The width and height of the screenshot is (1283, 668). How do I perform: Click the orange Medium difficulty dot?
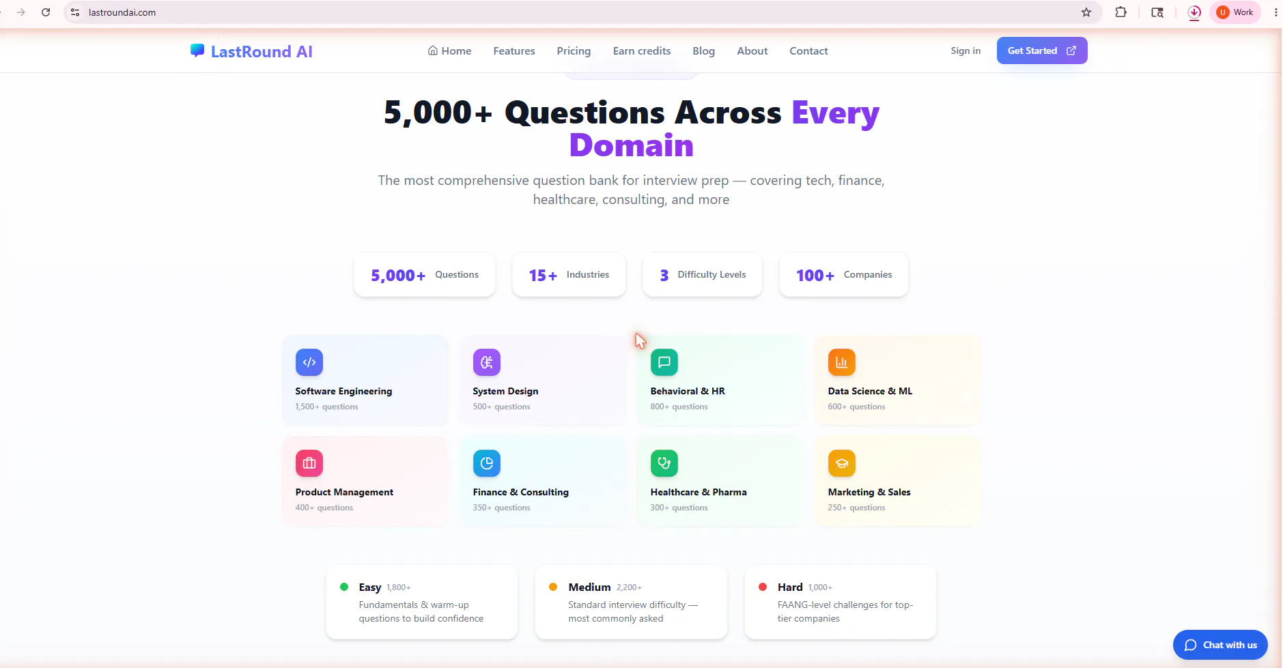(553, 587)
